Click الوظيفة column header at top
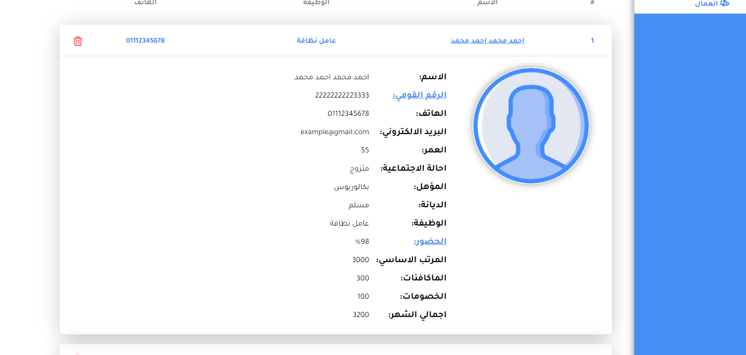Image resolution: width=746 pixels, height=355 pixels. (316, 3)
